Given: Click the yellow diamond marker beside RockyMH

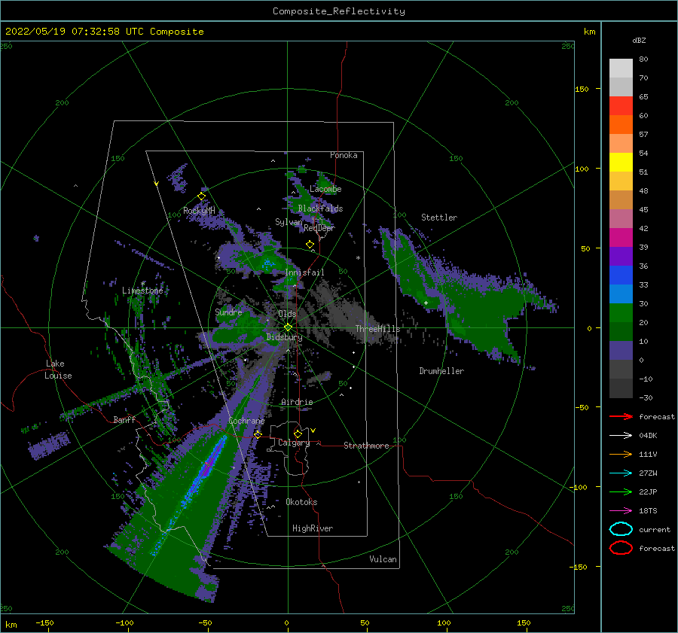Looking at the screenshot, I should [201, 196].
